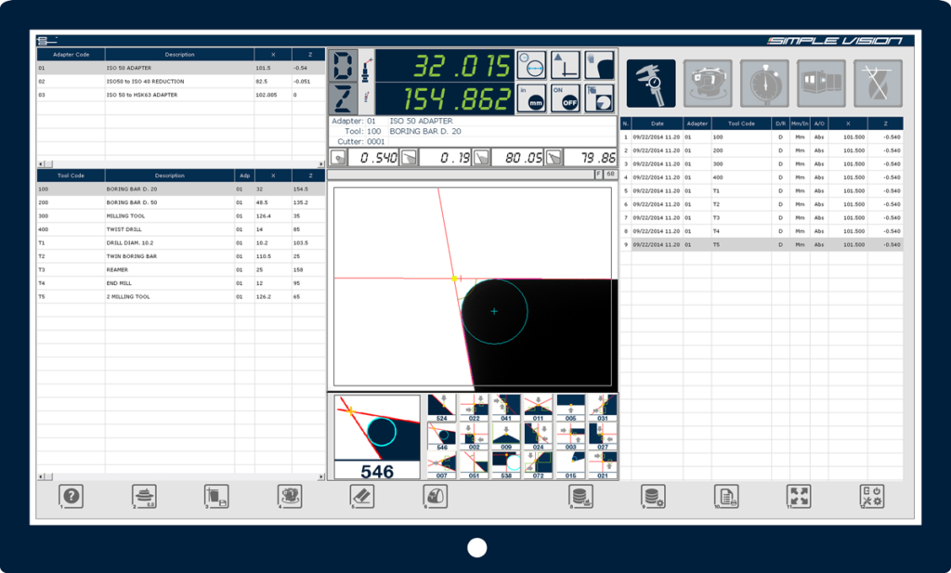
Task: Open the stopwatch gauge mode icon
Action: [x=764, y=84]
